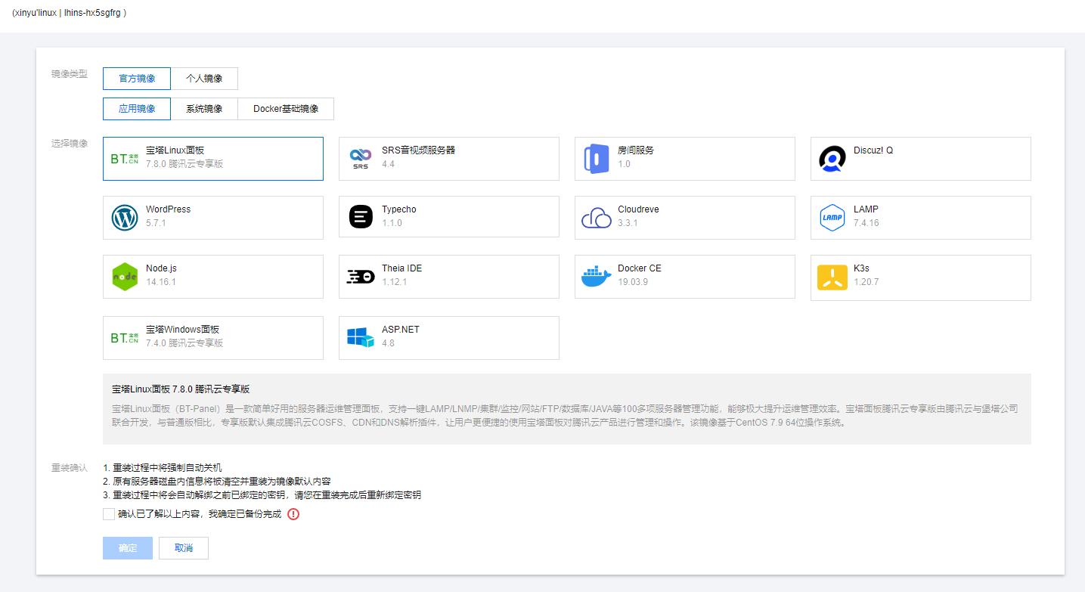The image size is (1085, 592).
Task: Click version 7.4.0 腾讯云专享版 text
Action: (x=184, y=342)
